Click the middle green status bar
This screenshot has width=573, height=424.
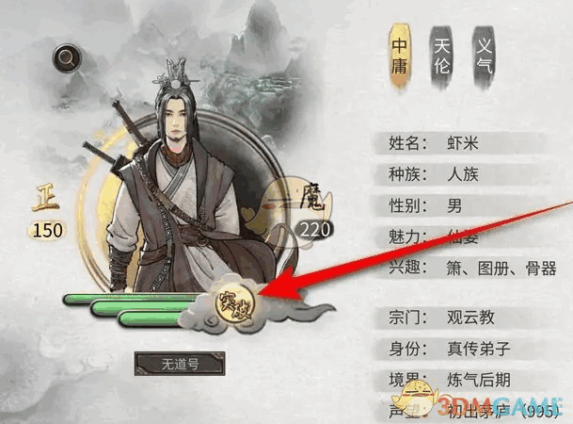pyautogui.click(x=146, y=308)
